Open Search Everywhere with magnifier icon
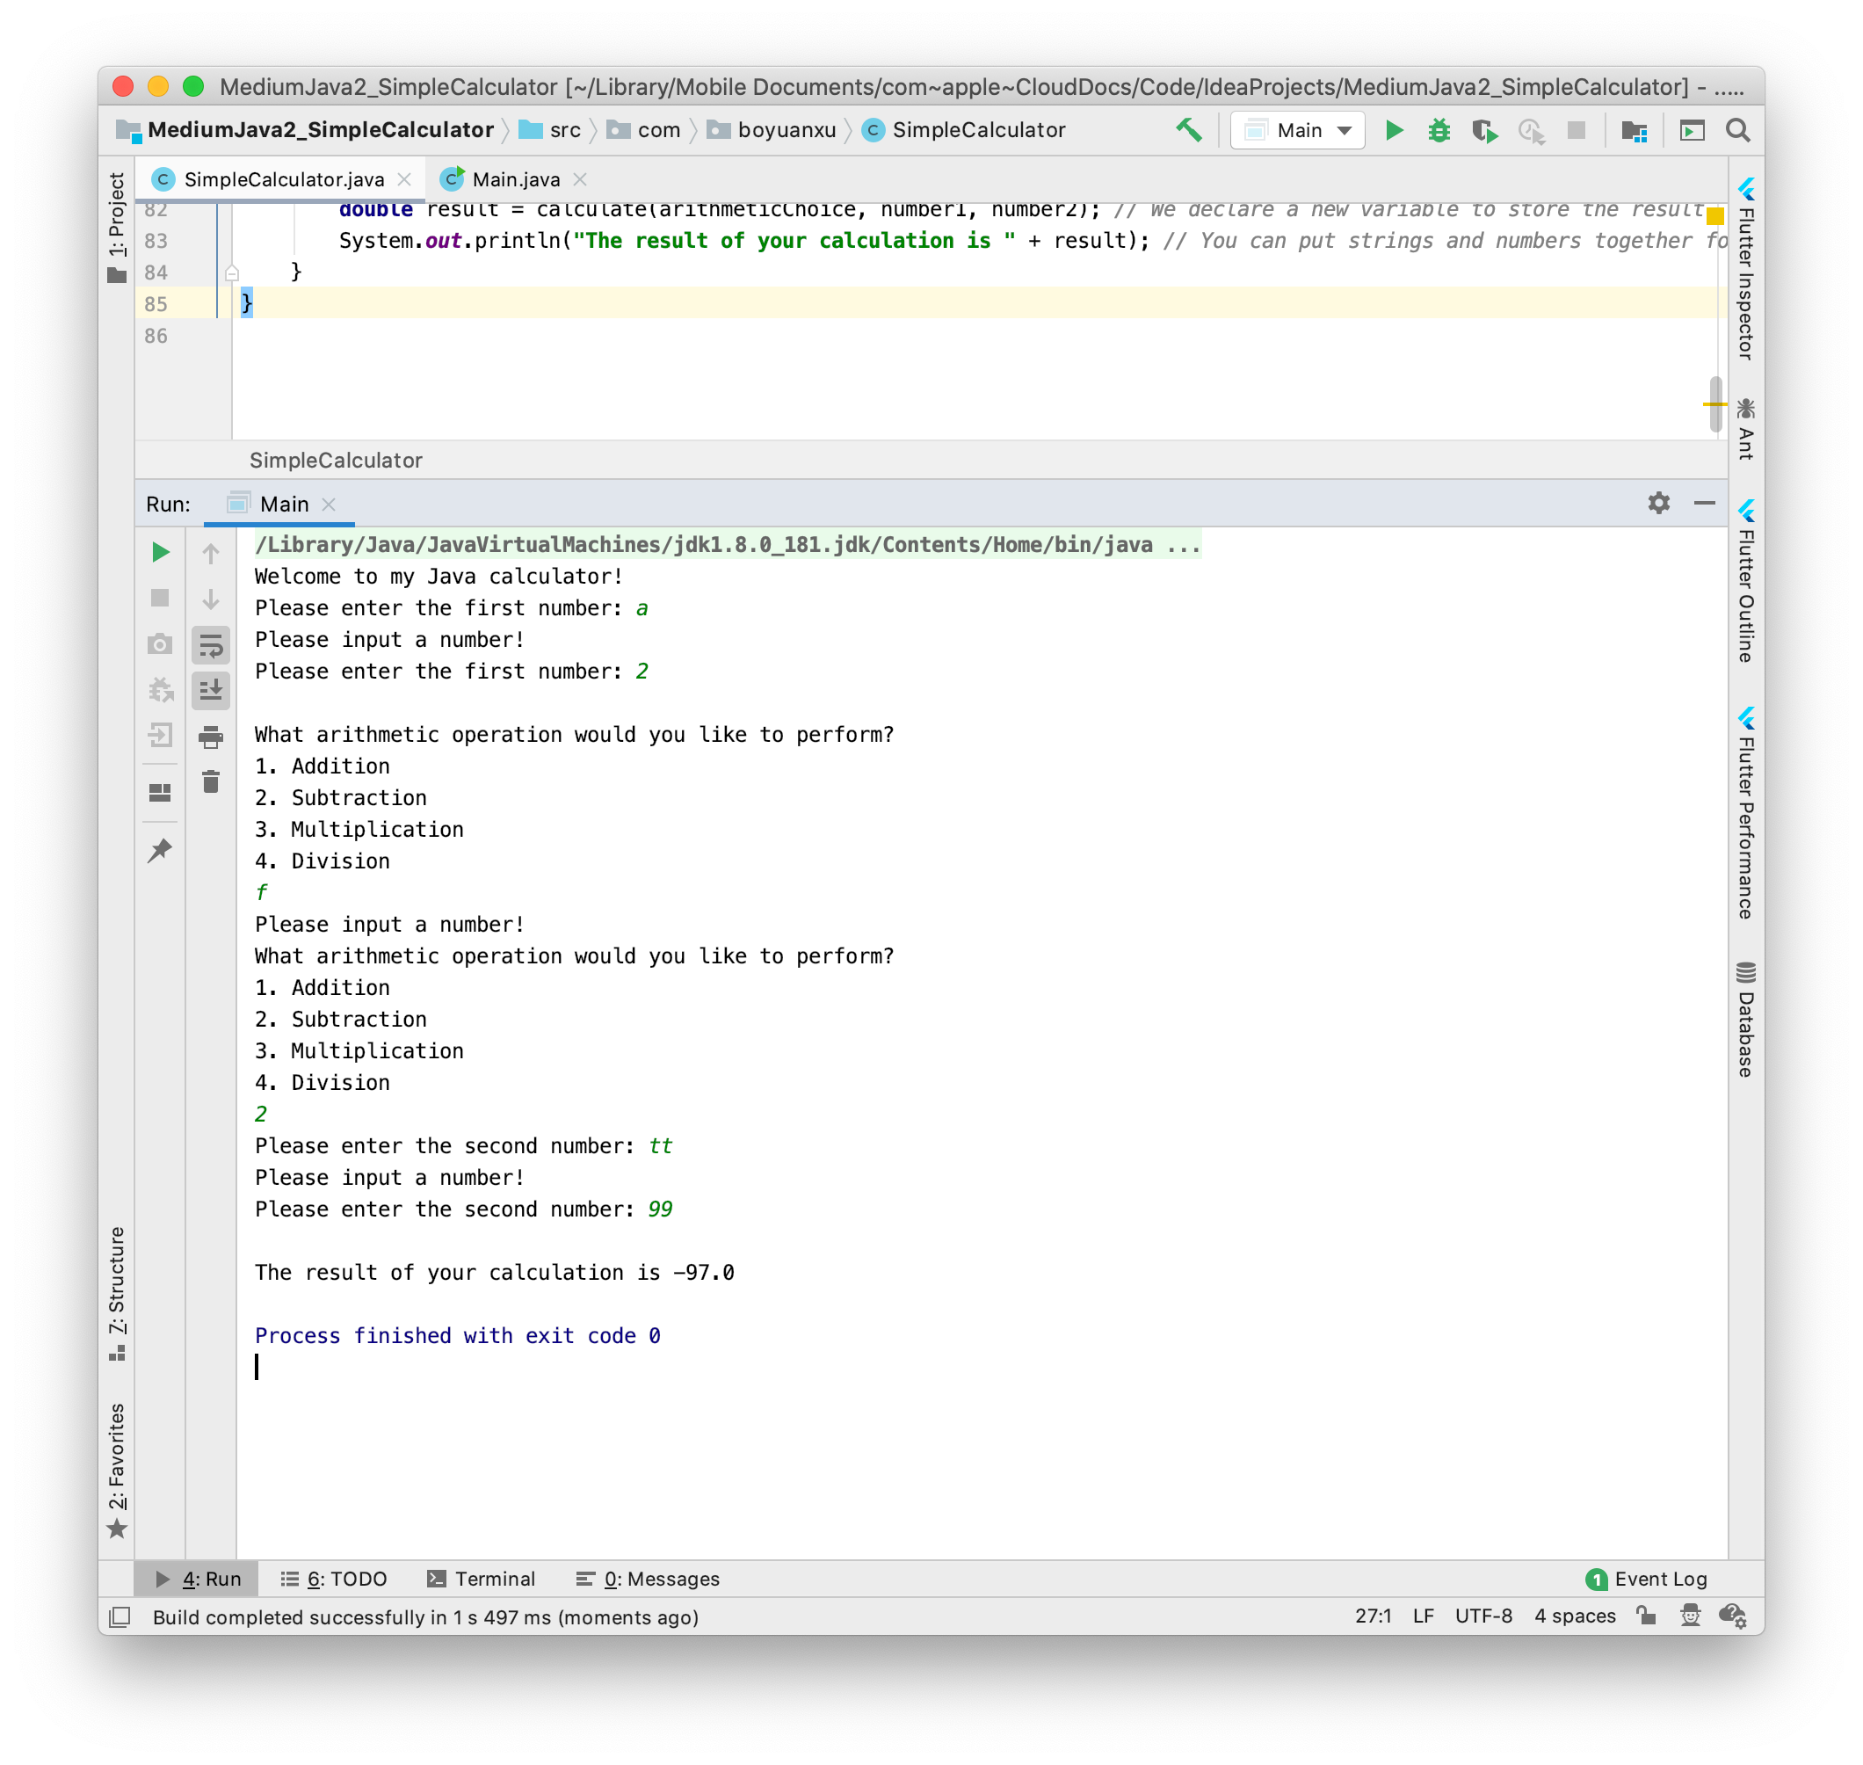Screen dimensions: 1863x1765 tap(1738, 130)
